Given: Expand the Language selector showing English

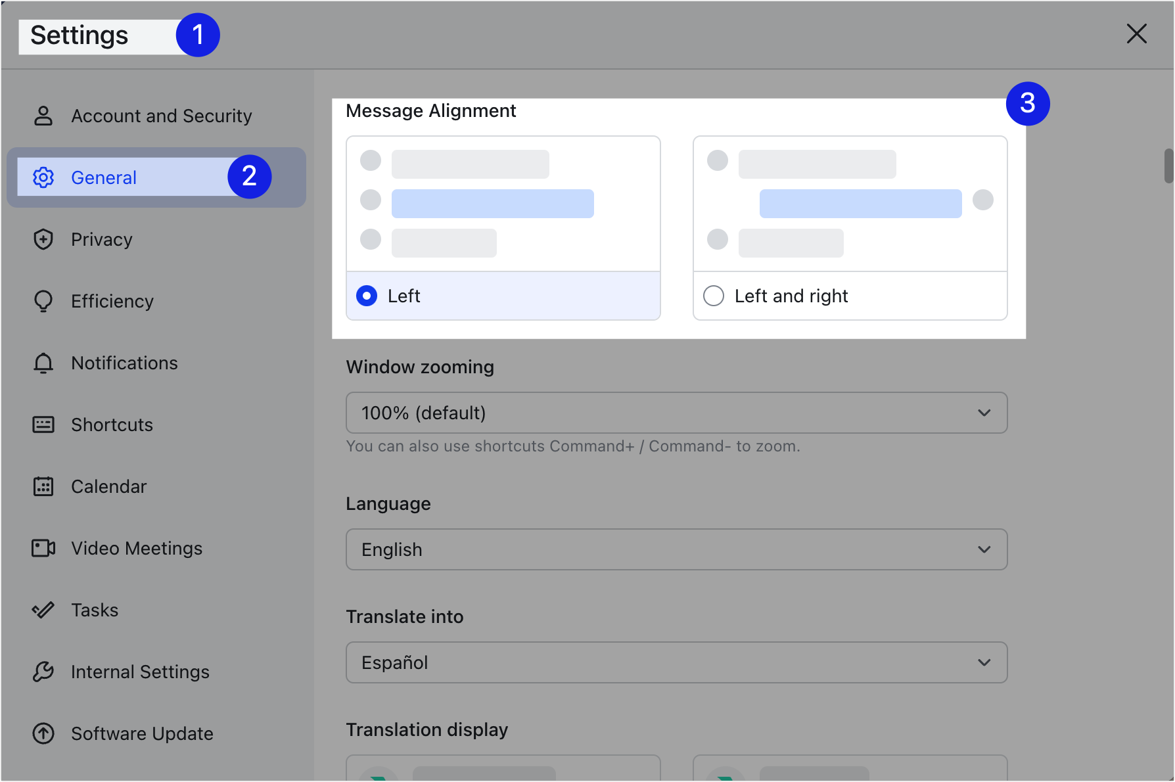Looking at the screenshot, I should pyautogui.click(x=676, y=549).
